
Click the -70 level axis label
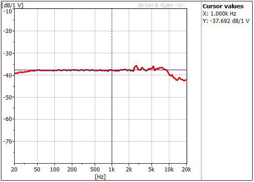click(x=7, y=142)
